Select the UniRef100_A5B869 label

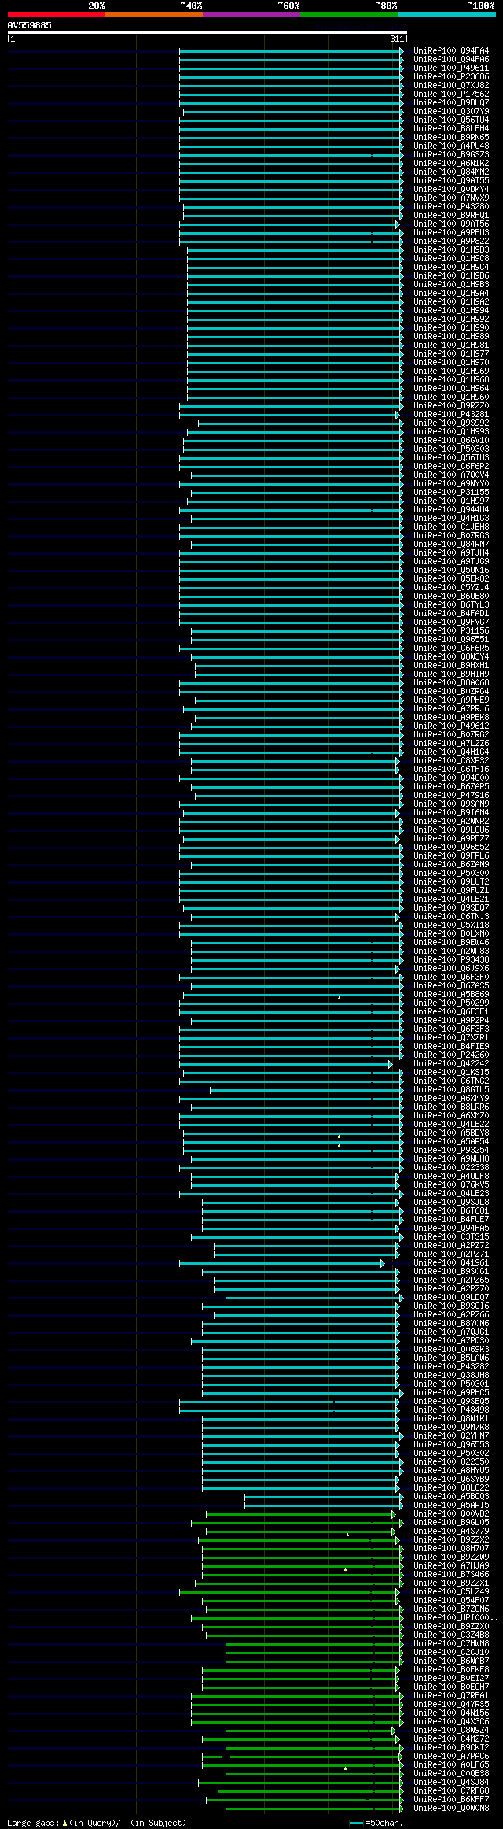tap(451, 995)
